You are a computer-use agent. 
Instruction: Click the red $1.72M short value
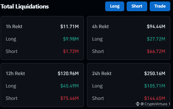tap(71, 51)
